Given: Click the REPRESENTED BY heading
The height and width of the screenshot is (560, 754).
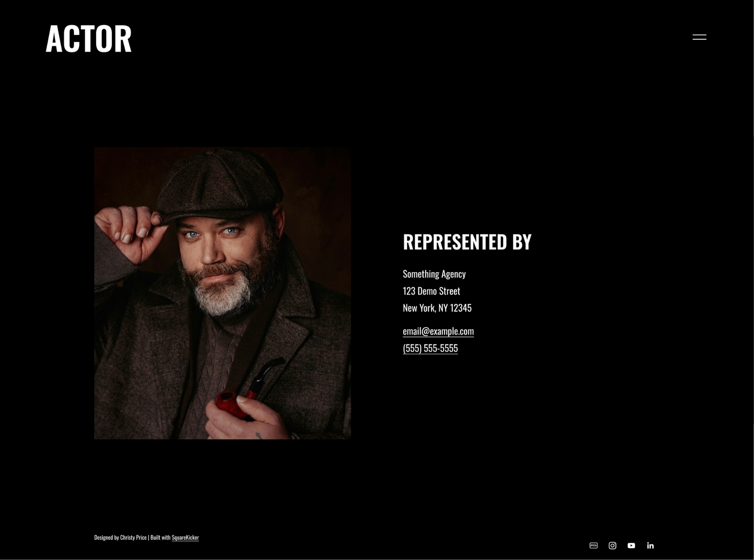Looking at the screenshot, I should tap(467, 242).
